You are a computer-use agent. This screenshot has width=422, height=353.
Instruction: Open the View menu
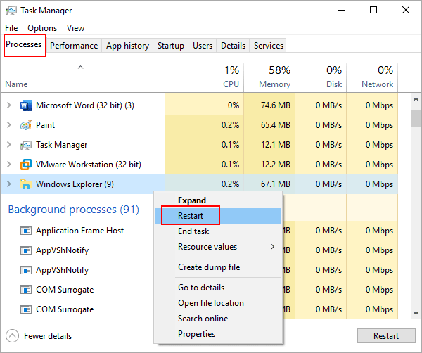(x=76, y=28)
